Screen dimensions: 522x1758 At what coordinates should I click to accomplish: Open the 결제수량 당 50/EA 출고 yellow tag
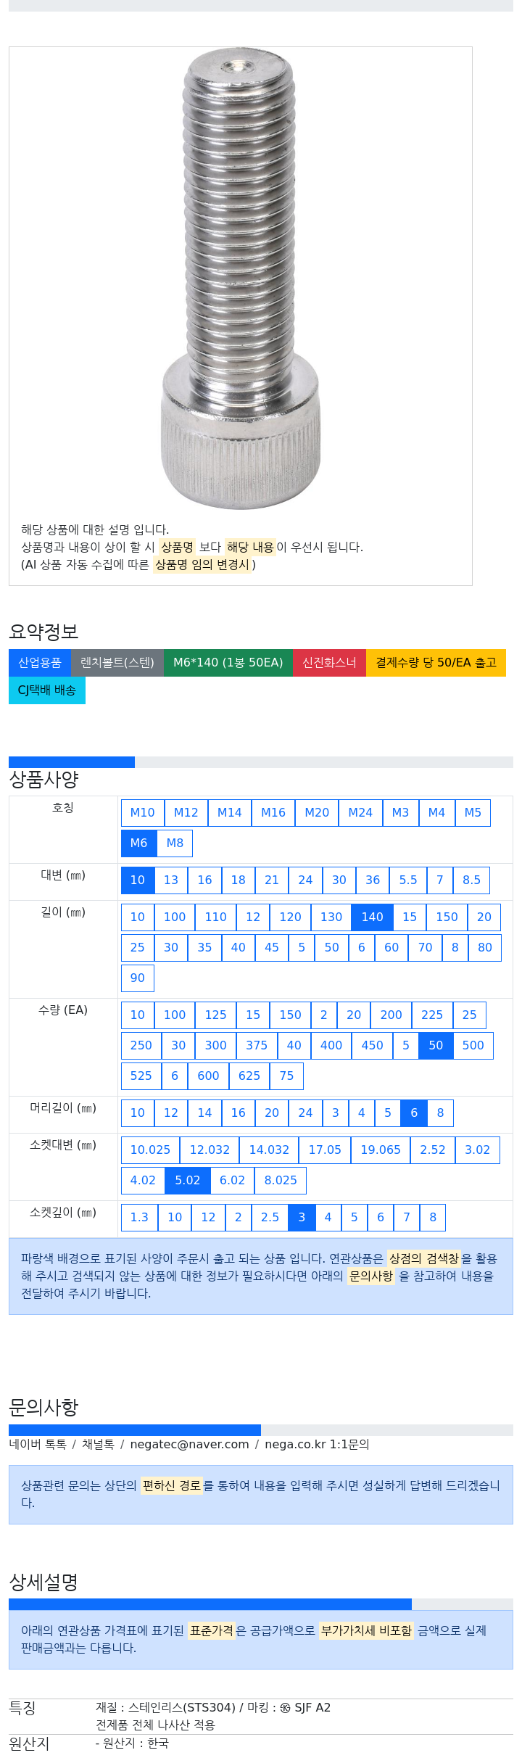pos(436,663)
